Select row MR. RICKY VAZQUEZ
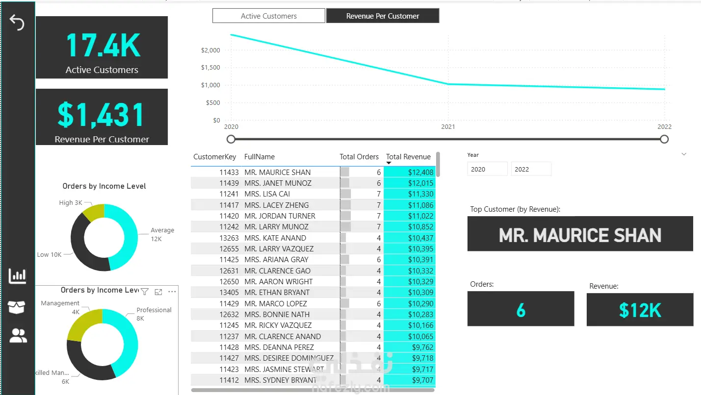Viewport: 701px width, 395px height. point(313,325)
